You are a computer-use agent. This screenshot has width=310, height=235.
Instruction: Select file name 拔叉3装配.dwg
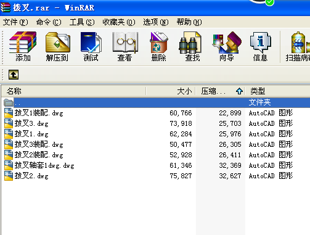click(x=39, y=144)
